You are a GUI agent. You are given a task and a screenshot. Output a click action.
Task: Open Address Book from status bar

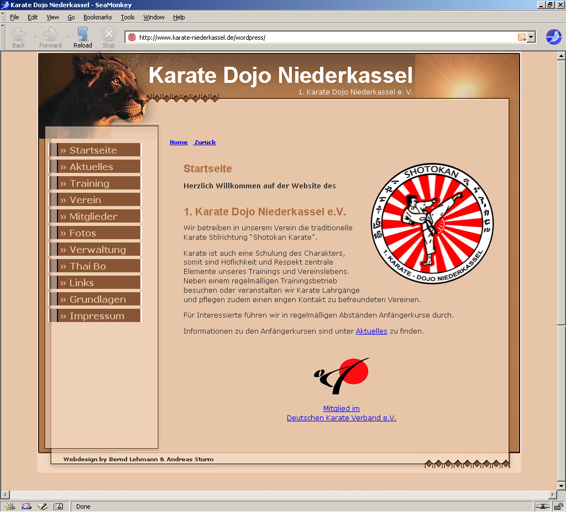[x=58, y=506]
